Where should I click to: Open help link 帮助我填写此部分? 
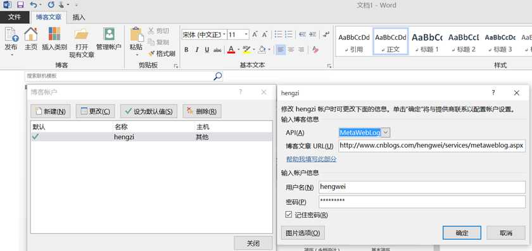click(311, 159)
